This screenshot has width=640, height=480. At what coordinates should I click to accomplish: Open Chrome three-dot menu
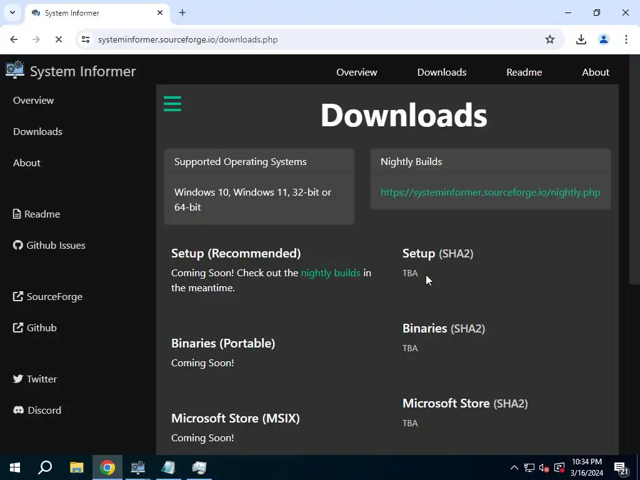click(x=626, y=39)
